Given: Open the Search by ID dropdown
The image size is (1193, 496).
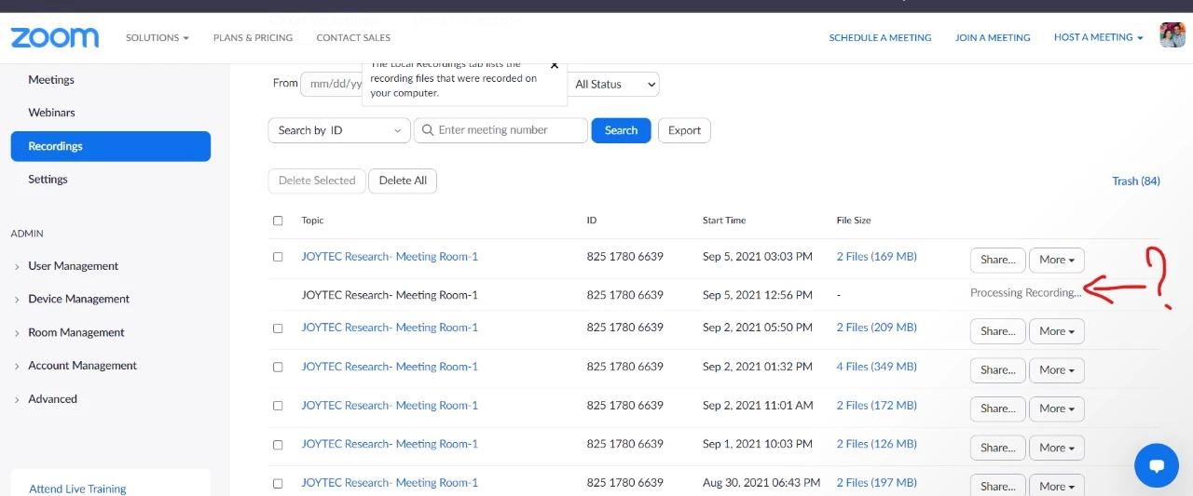Looking at the screenshot, I should 339,130.
